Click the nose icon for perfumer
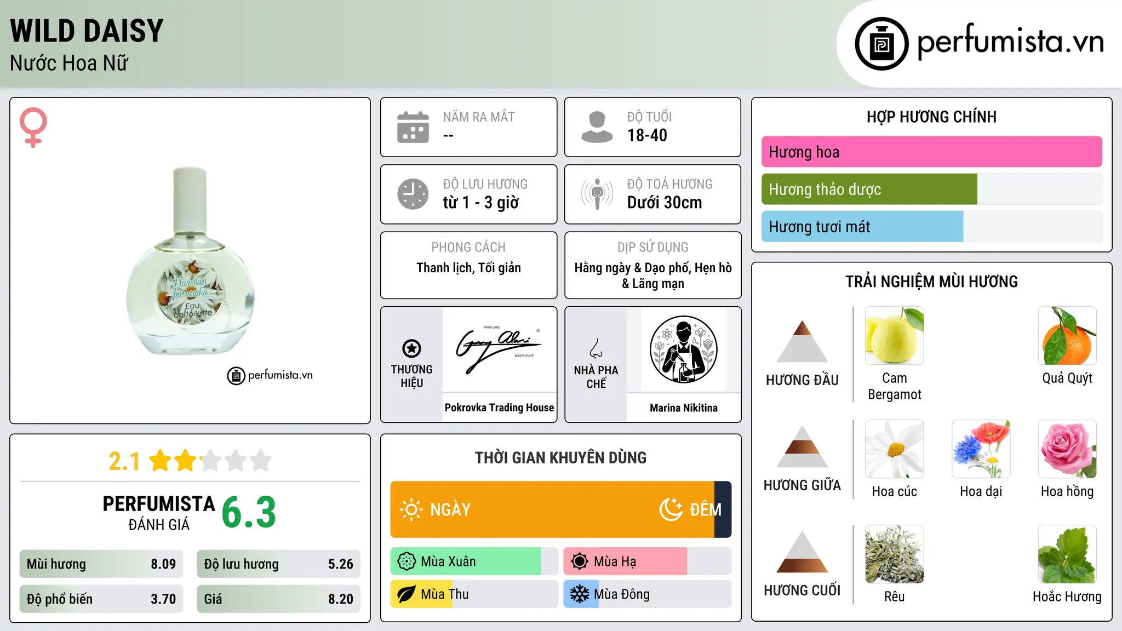The height and width of the screenshot is (631, 1122). (x=596, y=348)
